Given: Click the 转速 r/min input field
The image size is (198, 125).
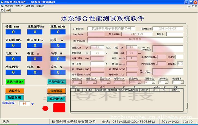Looking at the screenshot, I should [132, 64].
